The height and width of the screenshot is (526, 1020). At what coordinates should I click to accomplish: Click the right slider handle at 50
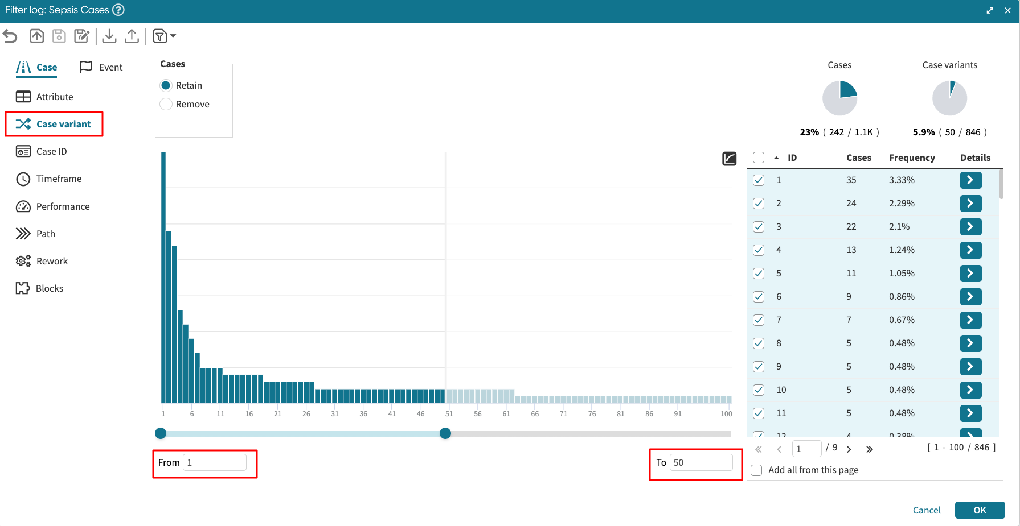(445, 433)
